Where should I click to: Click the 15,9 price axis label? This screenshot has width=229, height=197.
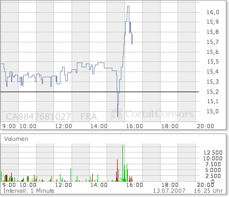213,22
